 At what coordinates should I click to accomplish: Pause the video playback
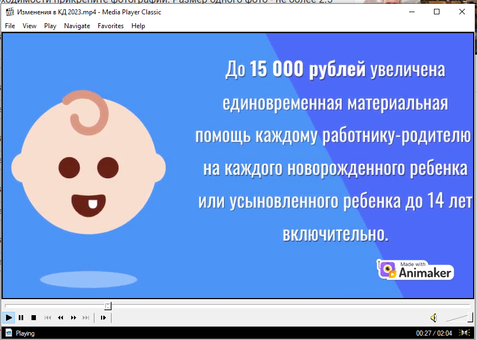pyautogui.click(x=21, y=317)
